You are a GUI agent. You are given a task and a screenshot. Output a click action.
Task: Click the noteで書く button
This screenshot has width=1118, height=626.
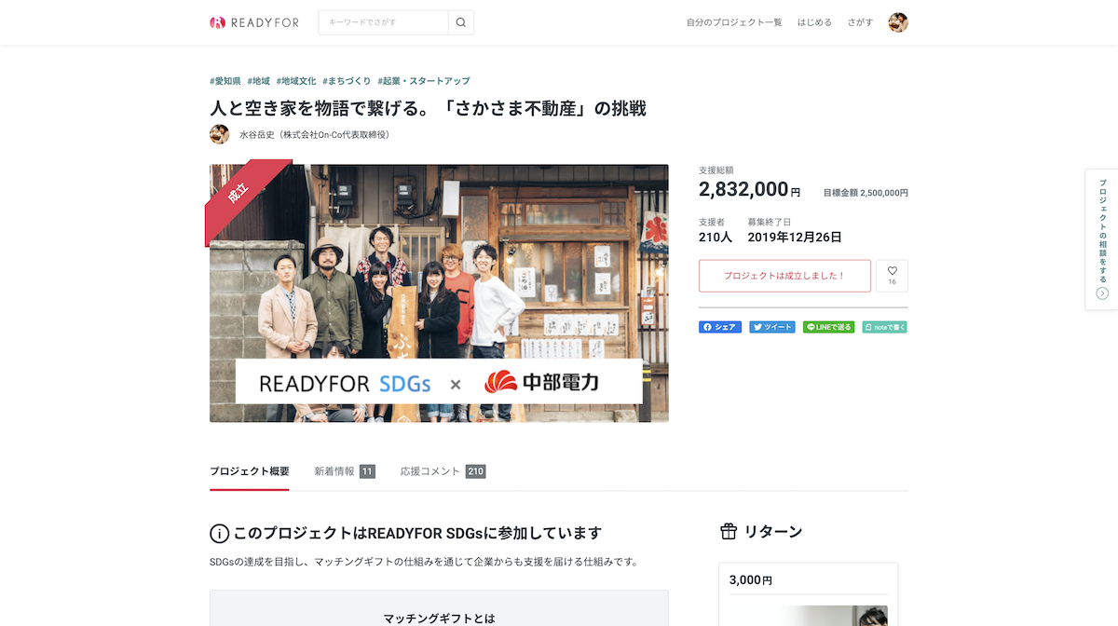coord(885,327)
